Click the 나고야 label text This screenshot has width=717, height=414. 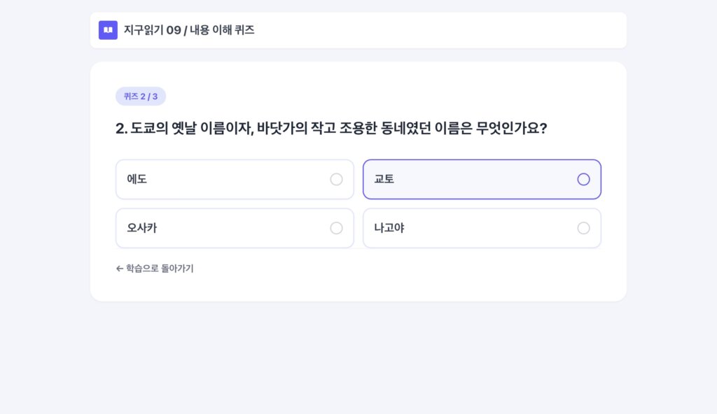[389, 228]
